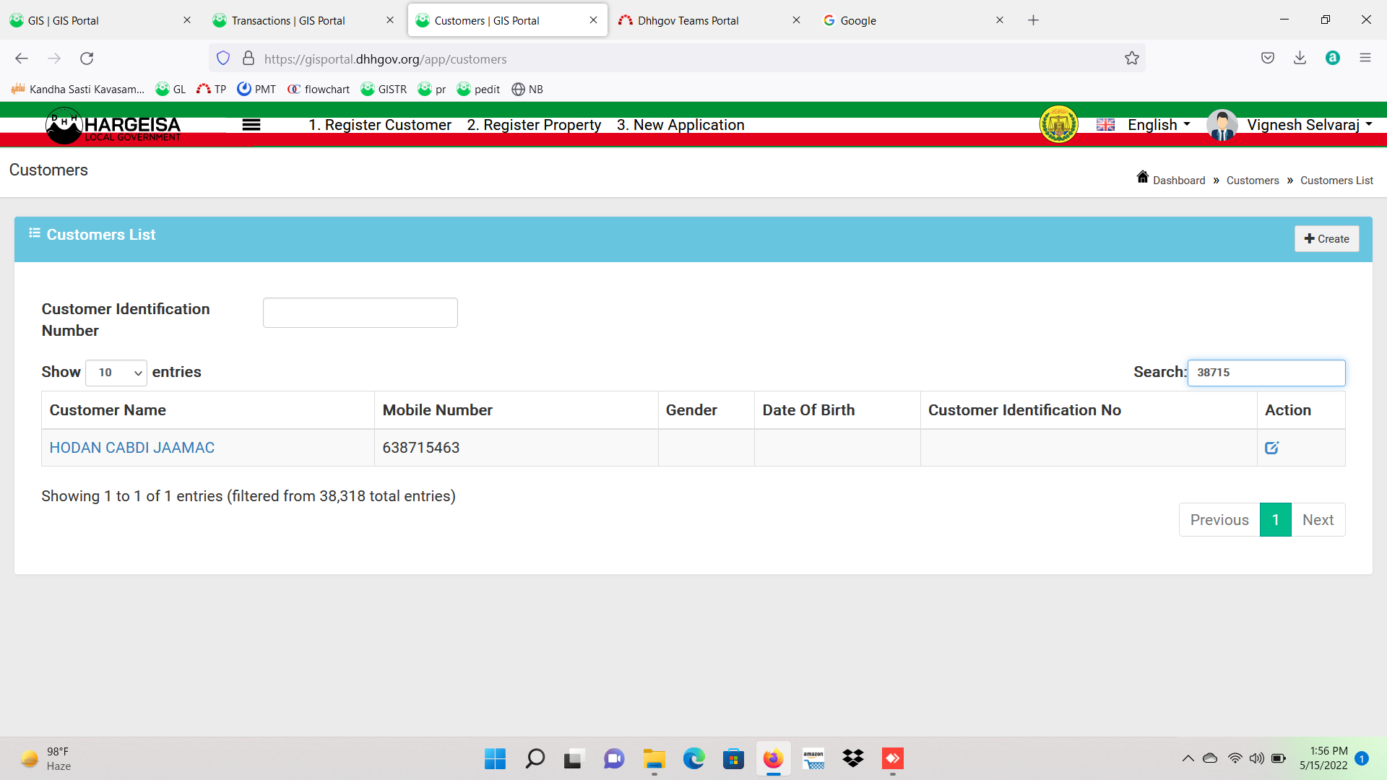Reload the current page
The height and width of the screenshot is (780, 1387).
tap(87, 58)
